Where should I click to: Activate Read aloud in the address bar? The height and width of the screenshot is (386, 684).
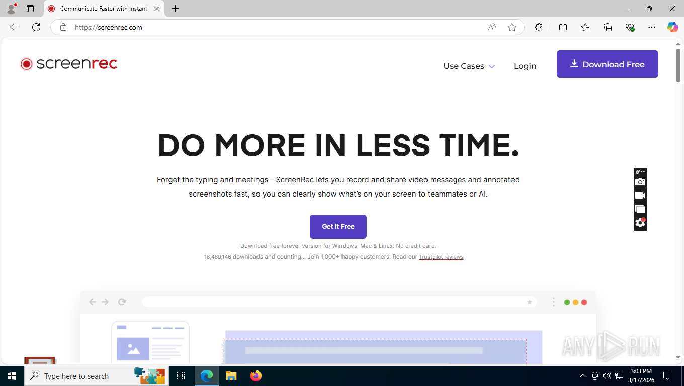pyautogui.click(x=492, y=27)
